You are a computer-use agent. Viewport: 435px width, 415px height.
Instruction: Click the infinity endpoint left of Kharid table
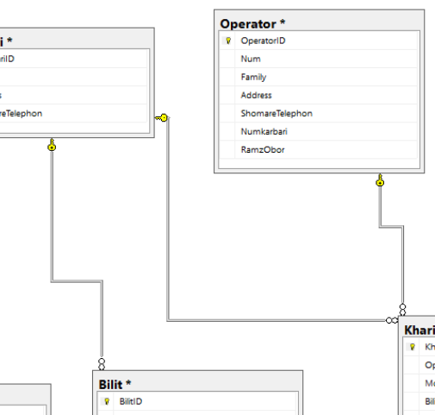392,320
